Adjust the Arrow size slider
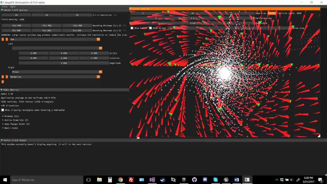The width and height of the screenshot is (327, 184). click(229, 28)
